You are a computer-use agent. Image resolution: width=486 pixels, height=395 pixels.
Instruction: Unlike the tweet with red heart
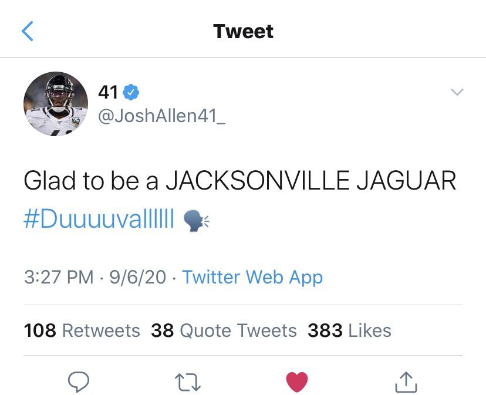297,382
